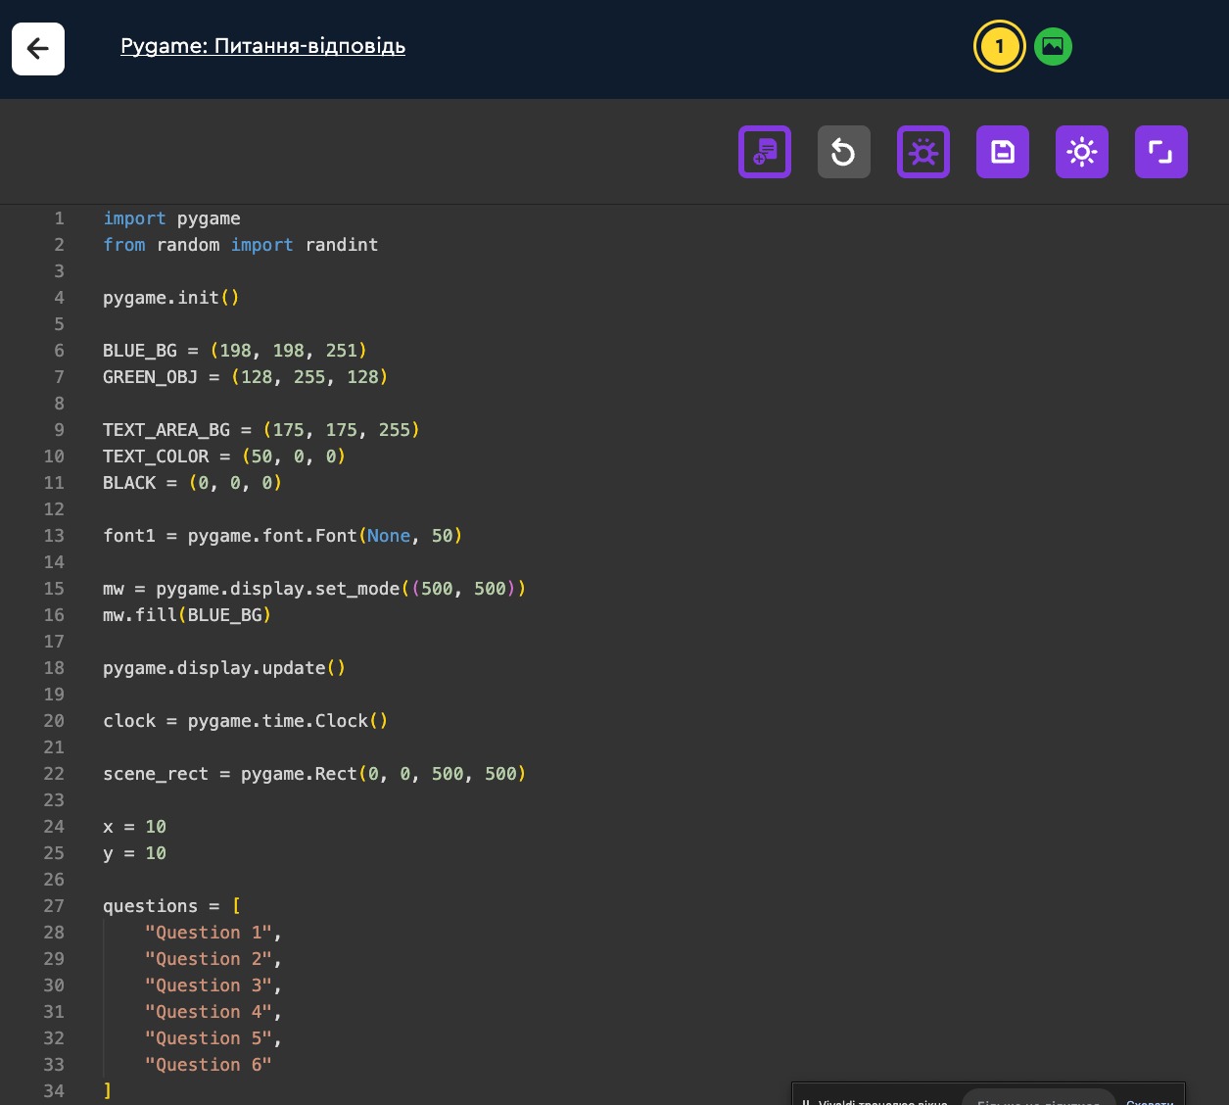Toggle light theme with the sun icon
The height and width of the screenshot is (1105, 1229).
1081,152
